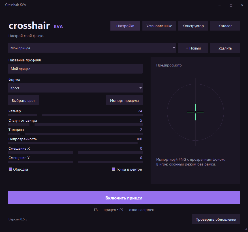Minimize the Crosshair KVA window

(x=219, y=5)
